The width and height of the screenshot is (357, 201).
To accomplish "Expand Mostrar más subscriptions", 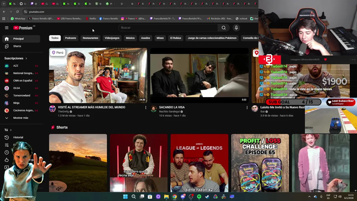I will [21, 118].
